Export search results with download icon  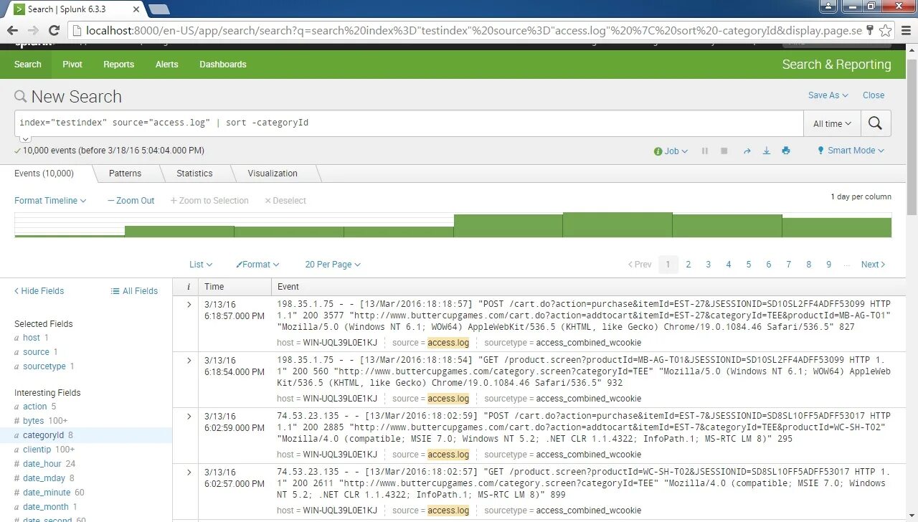pyautogui.click(x=766, y=151)
